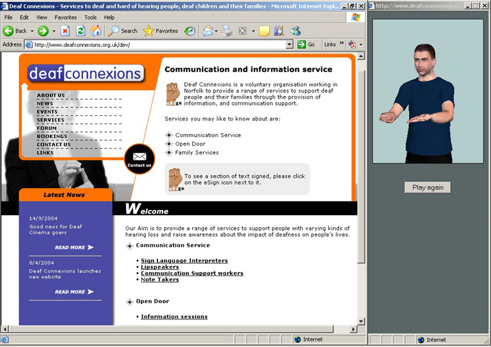Open ABOUT US navigation link
This screenshot has height=347, width=491.
(x=51, y=95)
